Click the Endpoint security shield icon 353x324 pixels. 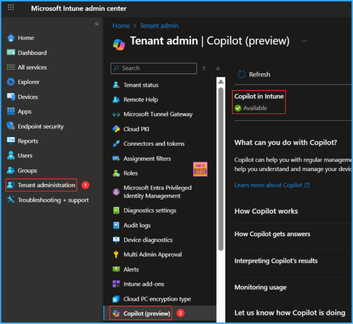point(11,126)
